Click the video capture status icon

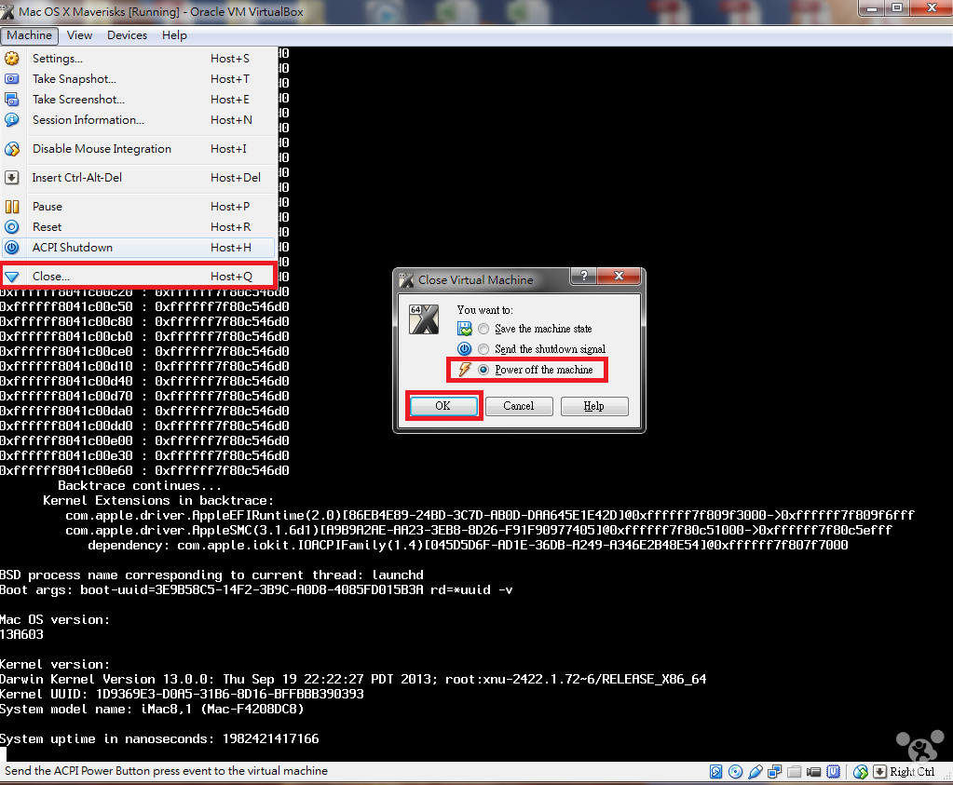coord(813,771)
